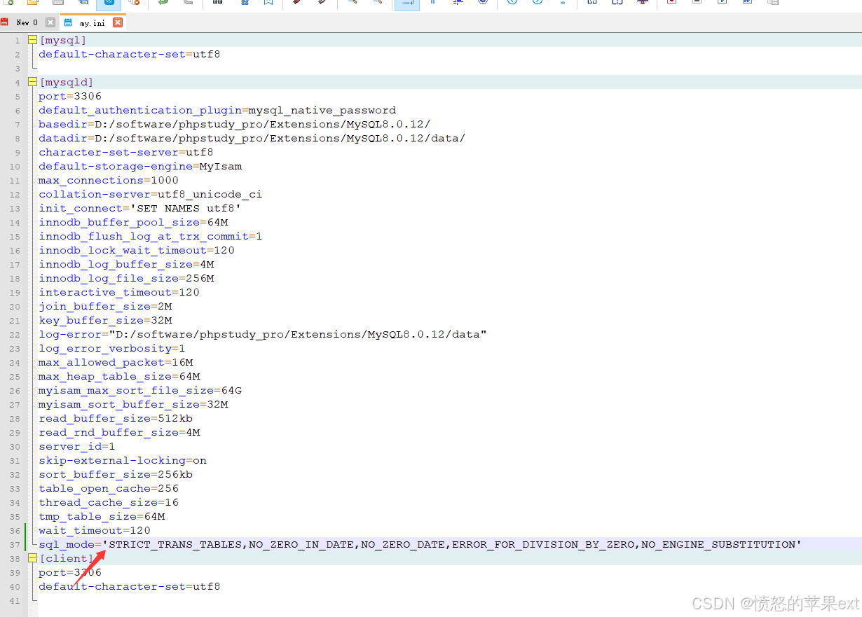
Task: Click line number 10 in the margin
Action: (x=15, y=166)
